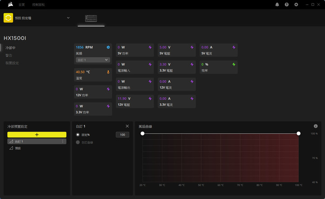Select the 固定% radio button

click(x=78, y=135)
